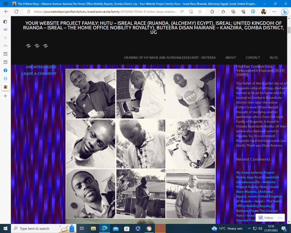Click the LEAVE A COMMENT link
Screen dimensions: 291x233
pos(39,74)
